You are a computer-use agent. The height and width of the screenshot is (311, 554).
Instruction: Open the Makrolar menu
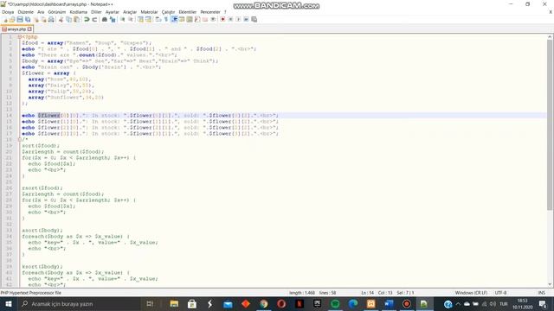pos(149,12)
